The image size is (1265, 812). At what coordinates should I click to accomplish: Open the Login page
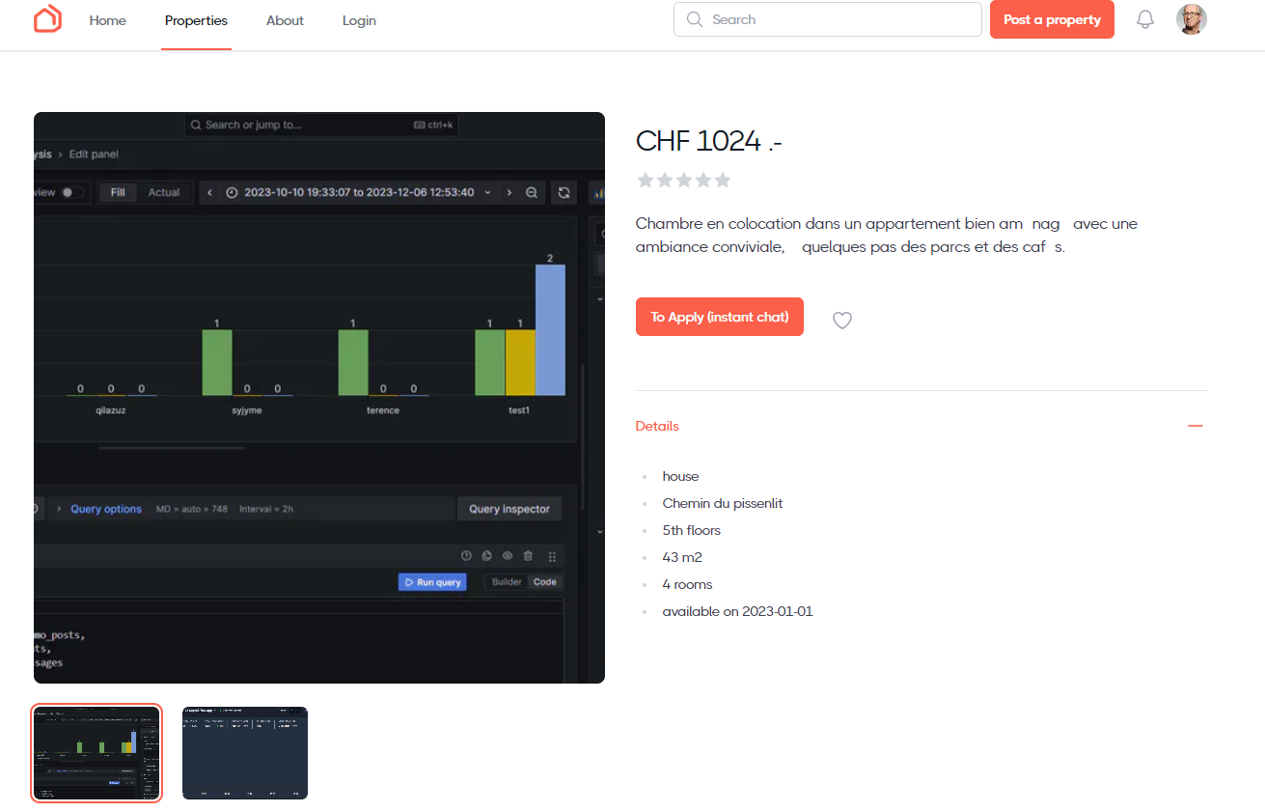click(359, 20)
